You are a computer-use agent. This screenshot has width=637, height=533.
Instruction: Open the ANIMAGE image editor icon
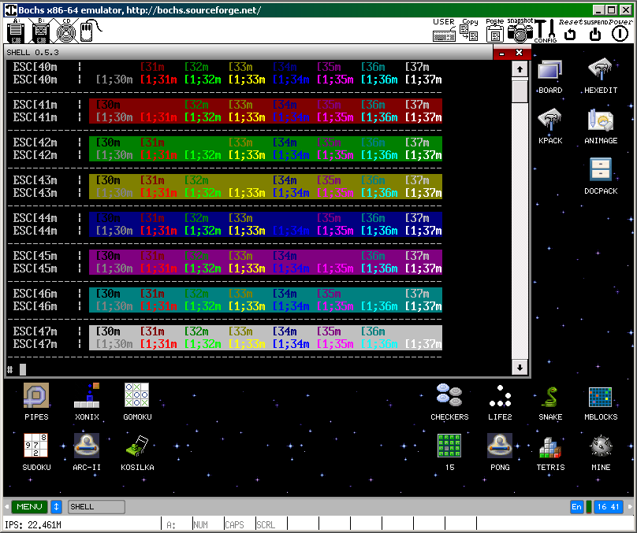(601, 121)
